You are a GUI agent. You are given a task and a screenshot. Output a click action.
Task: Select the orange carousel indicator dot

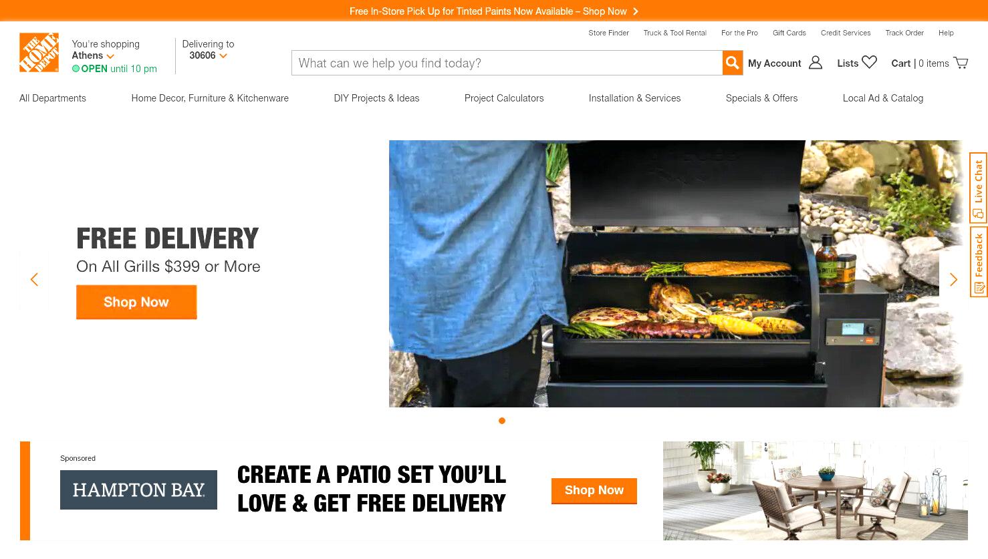click(502, 421)
